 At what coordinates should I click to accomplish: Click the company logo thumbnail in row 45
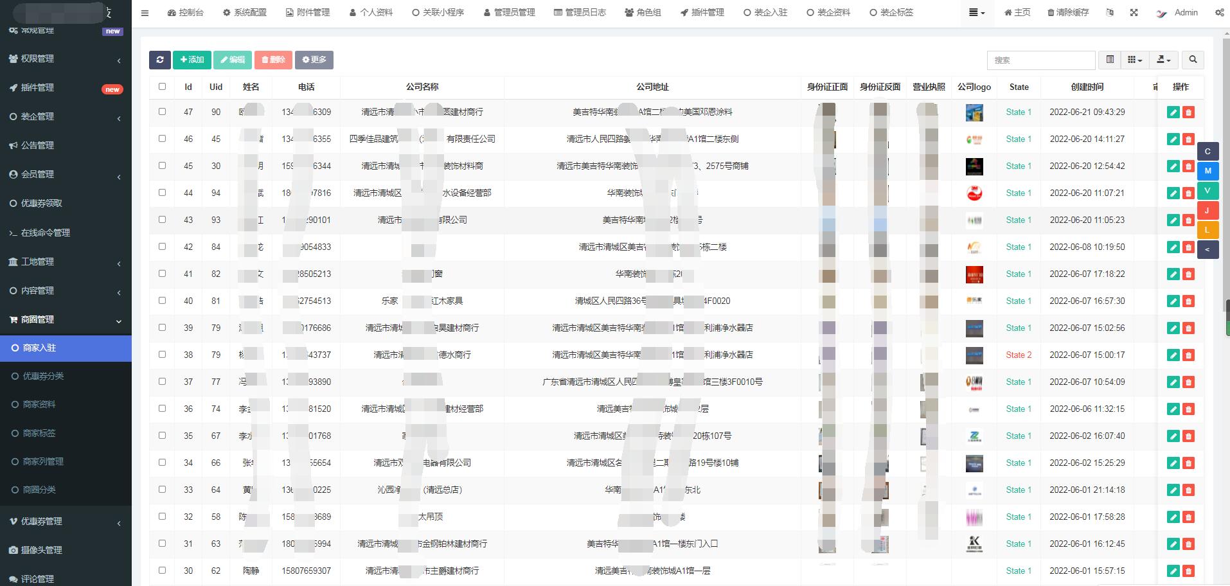click(974, 166)
